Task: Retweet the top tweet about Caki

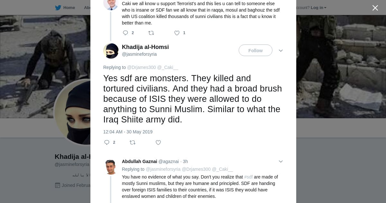Action: coord(151,33)
